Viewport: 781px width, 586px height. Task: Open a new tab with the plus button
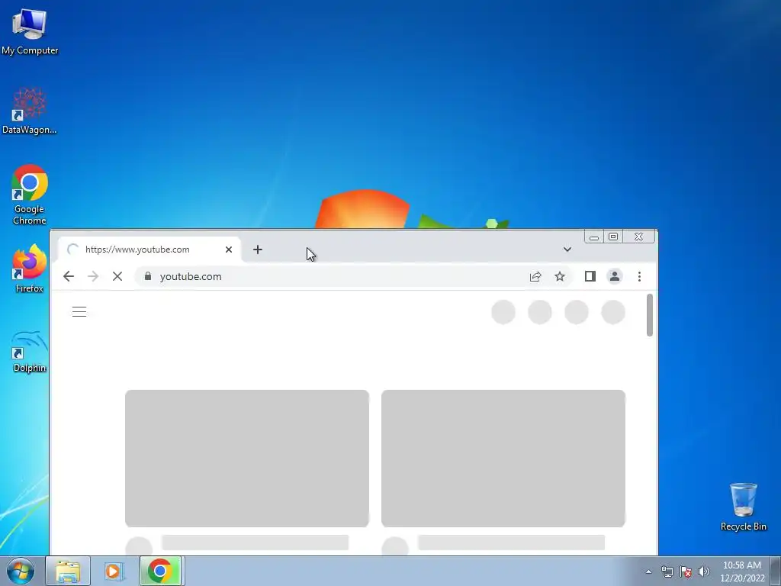pos(258,250)
